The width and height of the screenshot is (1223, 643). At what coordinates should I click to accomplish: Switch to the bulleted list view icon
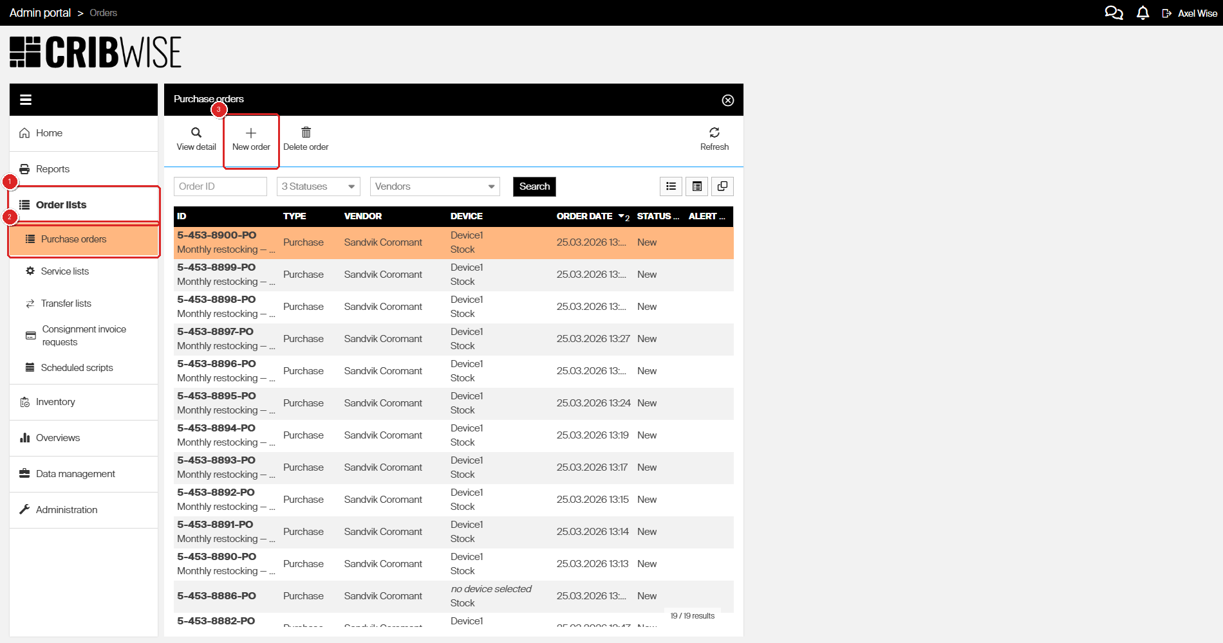tap(671, 186)
